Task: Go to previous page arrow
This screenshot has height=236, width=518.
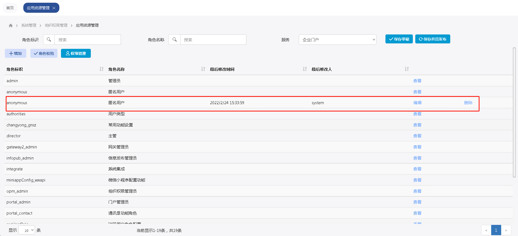Action: (486, 230)
